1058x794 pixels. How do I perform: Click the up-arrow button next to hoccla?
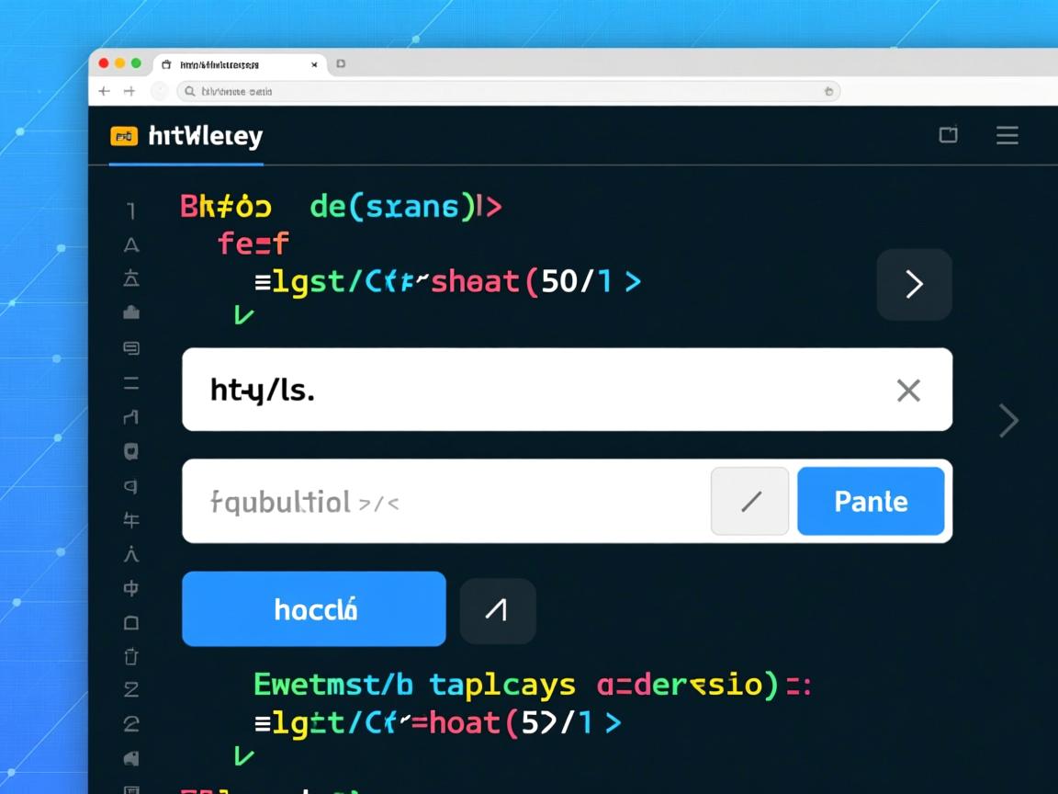coord(497,611)
